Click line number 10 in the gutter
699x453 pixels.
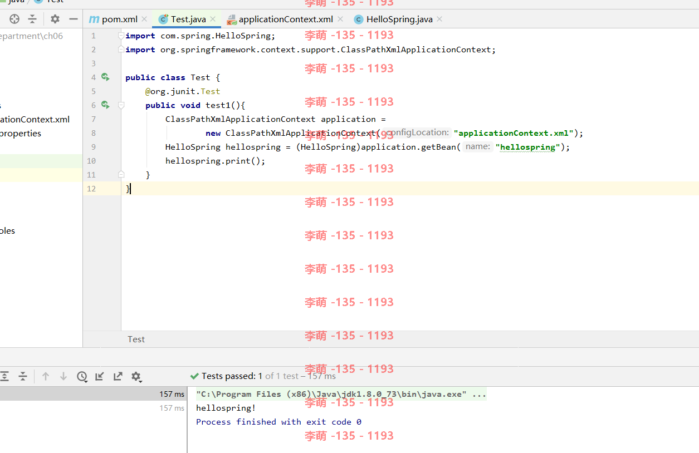(x=91, y=161)
